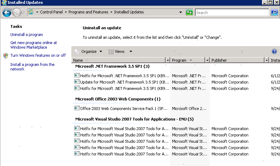Expand arrow before Programs and Features breadcrumb

66,12
